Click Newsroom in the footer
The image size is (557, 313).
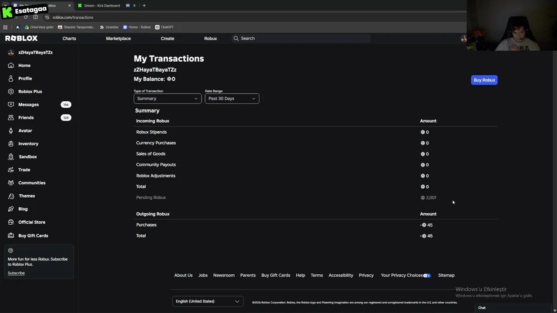click(224, 275)
